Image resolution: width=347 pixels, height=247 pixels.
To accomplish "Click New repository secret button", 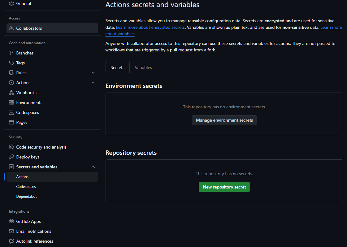I will click(224, 187).
